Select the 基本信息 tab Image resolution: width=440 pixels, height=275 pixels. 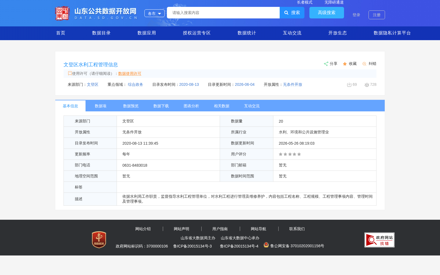click(x=70, y=106)
